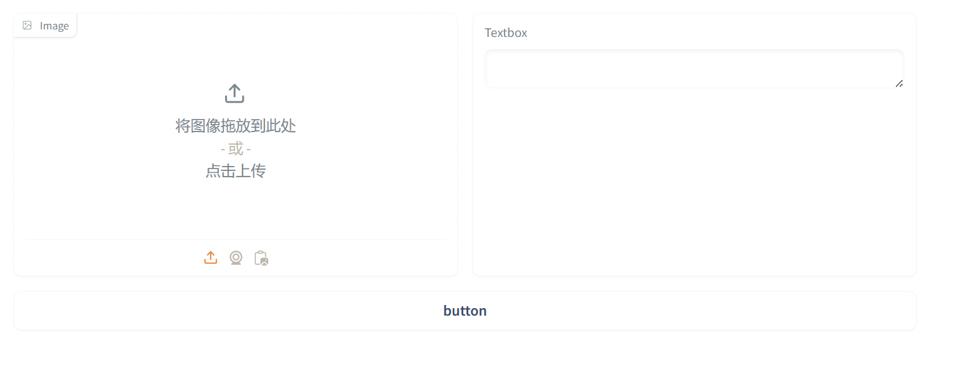Image resolution: width=954 pixels, height=372 pixels.
Task: Click the "将图像拖放到此处" drop prompt text
Action: click(x=236, y=126)
